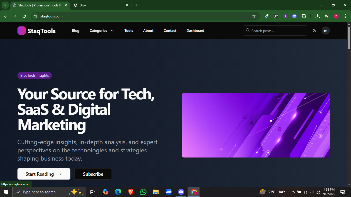Reload the page
Screen dimensions: 351x197
coord(24,16)
